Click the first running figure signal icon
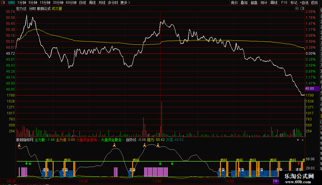The height and width of the screenshot is (185, 322). [x=19, y=145]
